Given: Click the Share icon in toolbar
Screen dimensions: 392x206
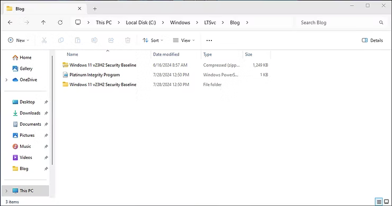Looking at the screenshot, I should [x=111, y=40].
